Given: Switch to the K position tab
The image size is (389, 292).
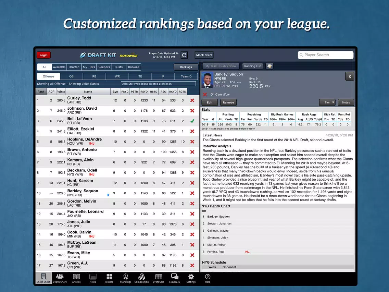Looking at the screenshot, I should (x=163, y=76).
